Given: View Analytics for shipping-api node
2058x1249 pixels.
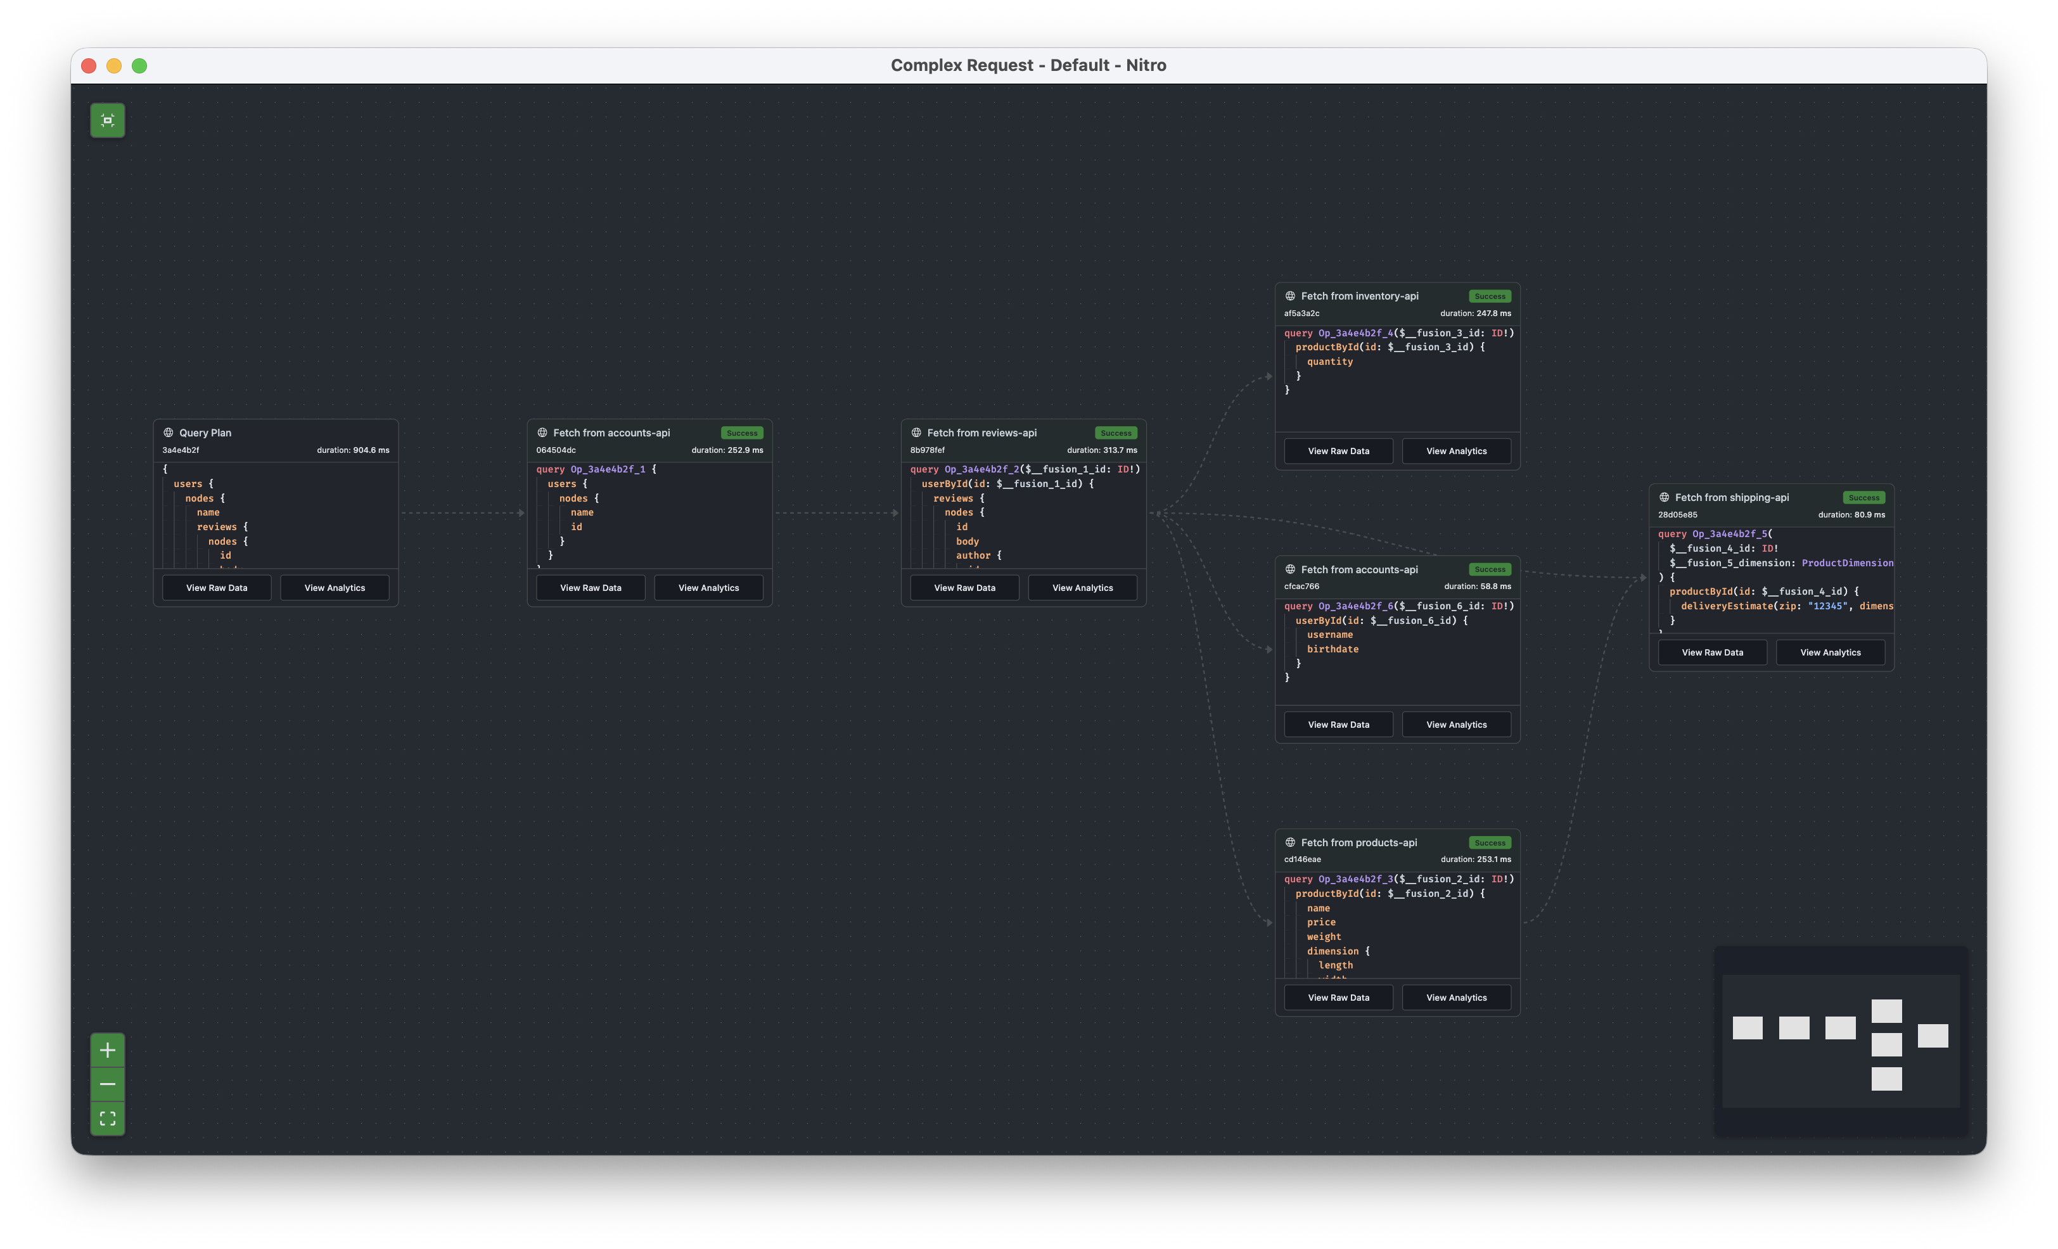Looking at the screenshot, I should pos(1831,652).
